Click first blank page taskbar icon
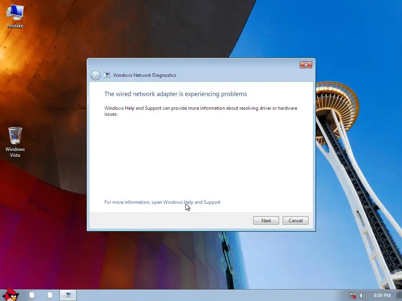402x301 pixels. click(x=32, y=295)
